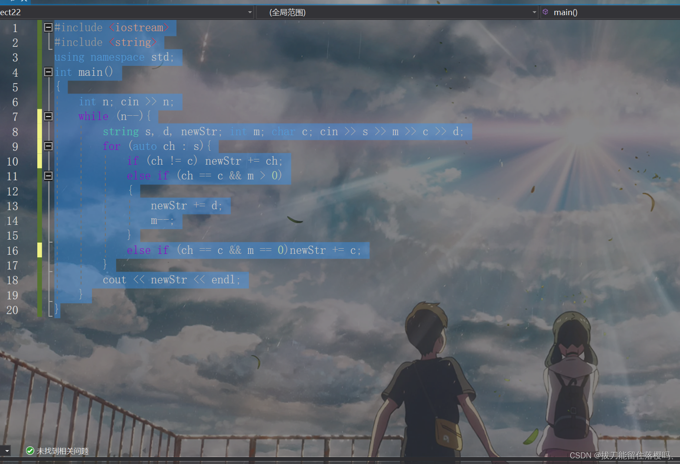680x464 pixels.
Task: Collapse the else if block fold toggle on line 11
Action: pos(49,175)
